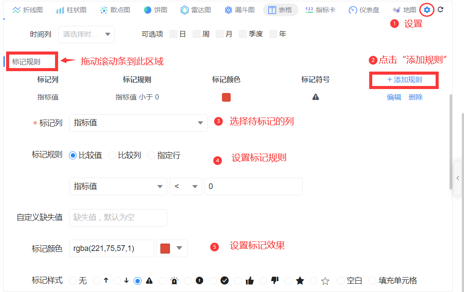Open the 标记颜色 red color picker
This screenshot has width=464, height=292.
172,248
